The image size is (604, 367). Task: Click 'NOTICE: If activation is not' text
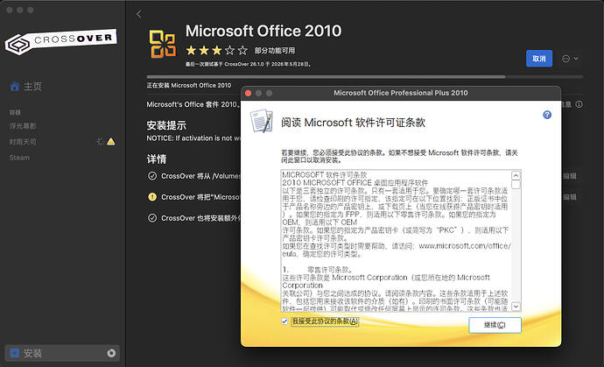click(x=193, y=138)
